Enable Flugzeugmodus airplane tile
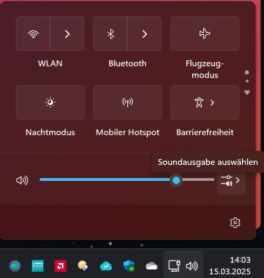 click(205, 34)
